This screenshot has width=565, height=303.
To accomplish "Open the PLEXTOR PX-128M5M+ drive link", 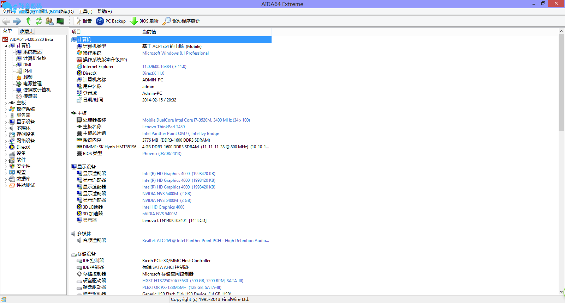I will click(x=182, y=287).
